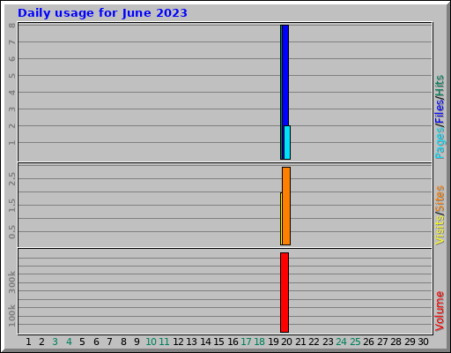Click day label '6' on x-axis

96,342
